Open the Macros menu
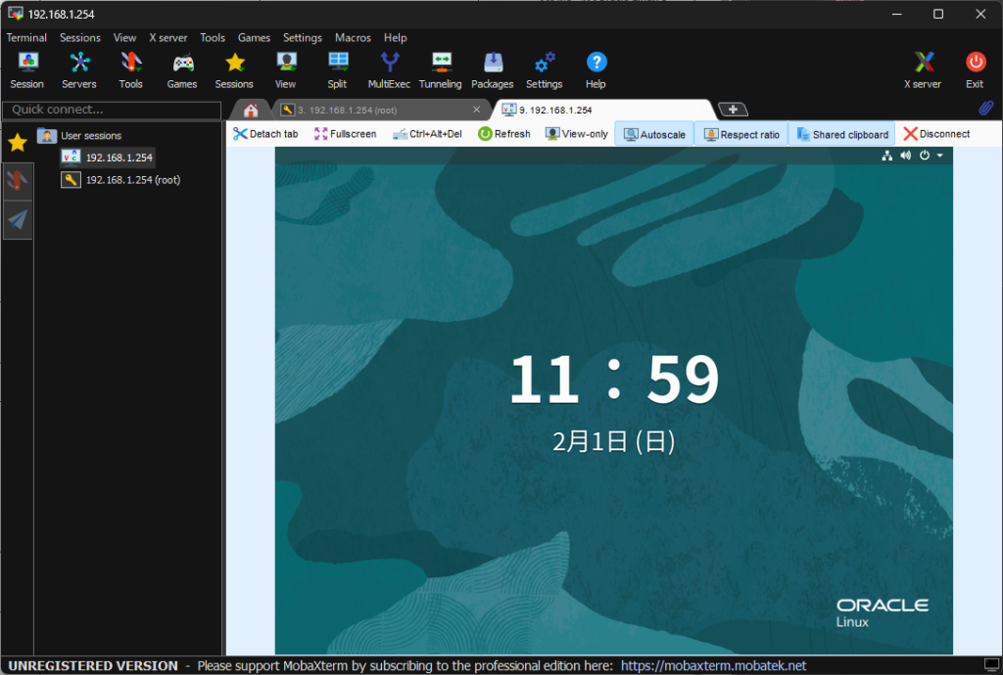This screenshot has width=1003, height=675. 353,37
